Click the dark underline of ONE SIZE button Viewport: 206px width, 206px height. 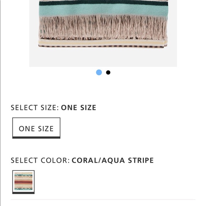36,137
